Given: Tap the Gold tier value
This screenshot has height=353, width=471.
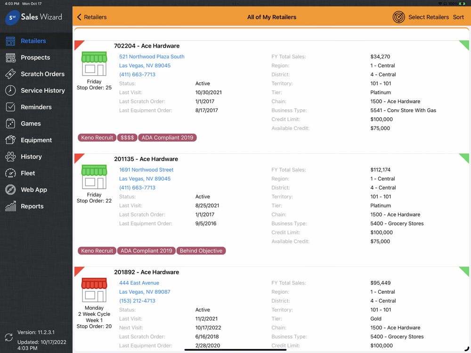Looking at the screenshot, I should point(376,319).
